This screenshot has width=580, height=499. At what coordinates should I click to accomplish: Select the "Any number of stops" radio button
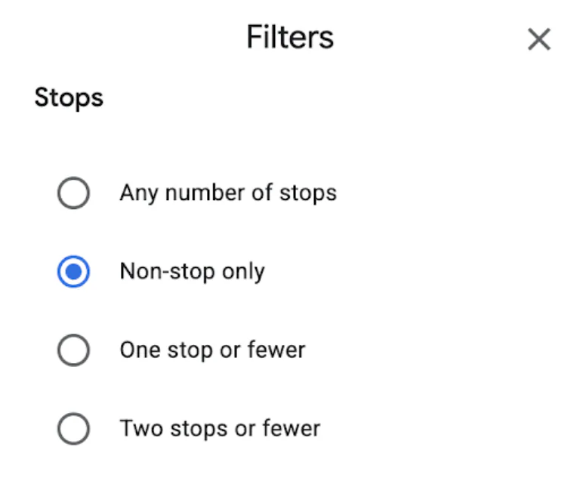click(x=73, y=193)
